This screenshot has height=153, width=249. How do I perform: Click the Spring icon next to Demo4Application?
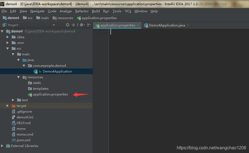(x=35, y=71)
